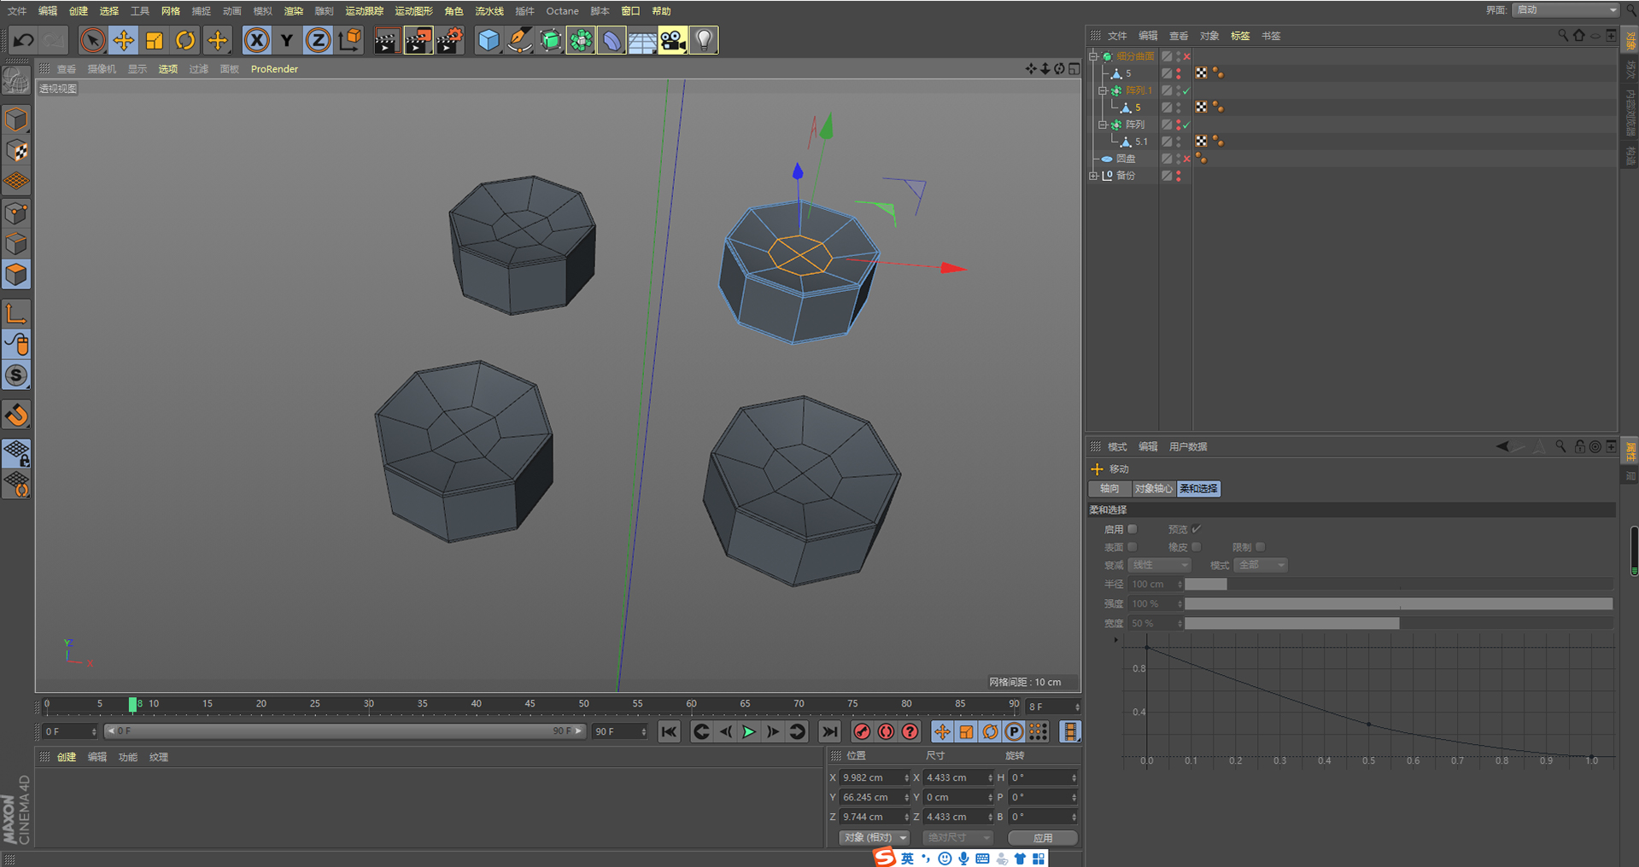Open render settings gear clapperboard

point(449,40)
